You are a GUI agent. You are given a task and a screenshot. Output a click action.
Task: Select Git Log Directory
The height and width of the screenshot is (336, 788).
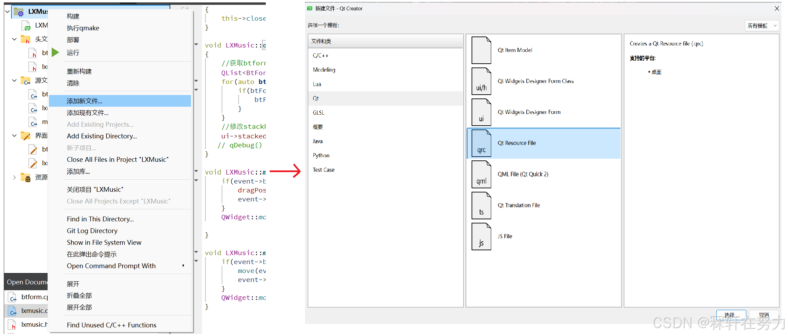(x=92, y=231)
